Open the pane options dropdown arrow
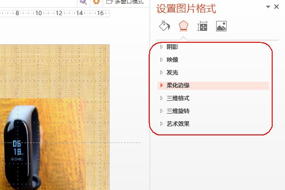Image resolution: width=285 pixels, height=190 pixels. [x=268, y=7]
